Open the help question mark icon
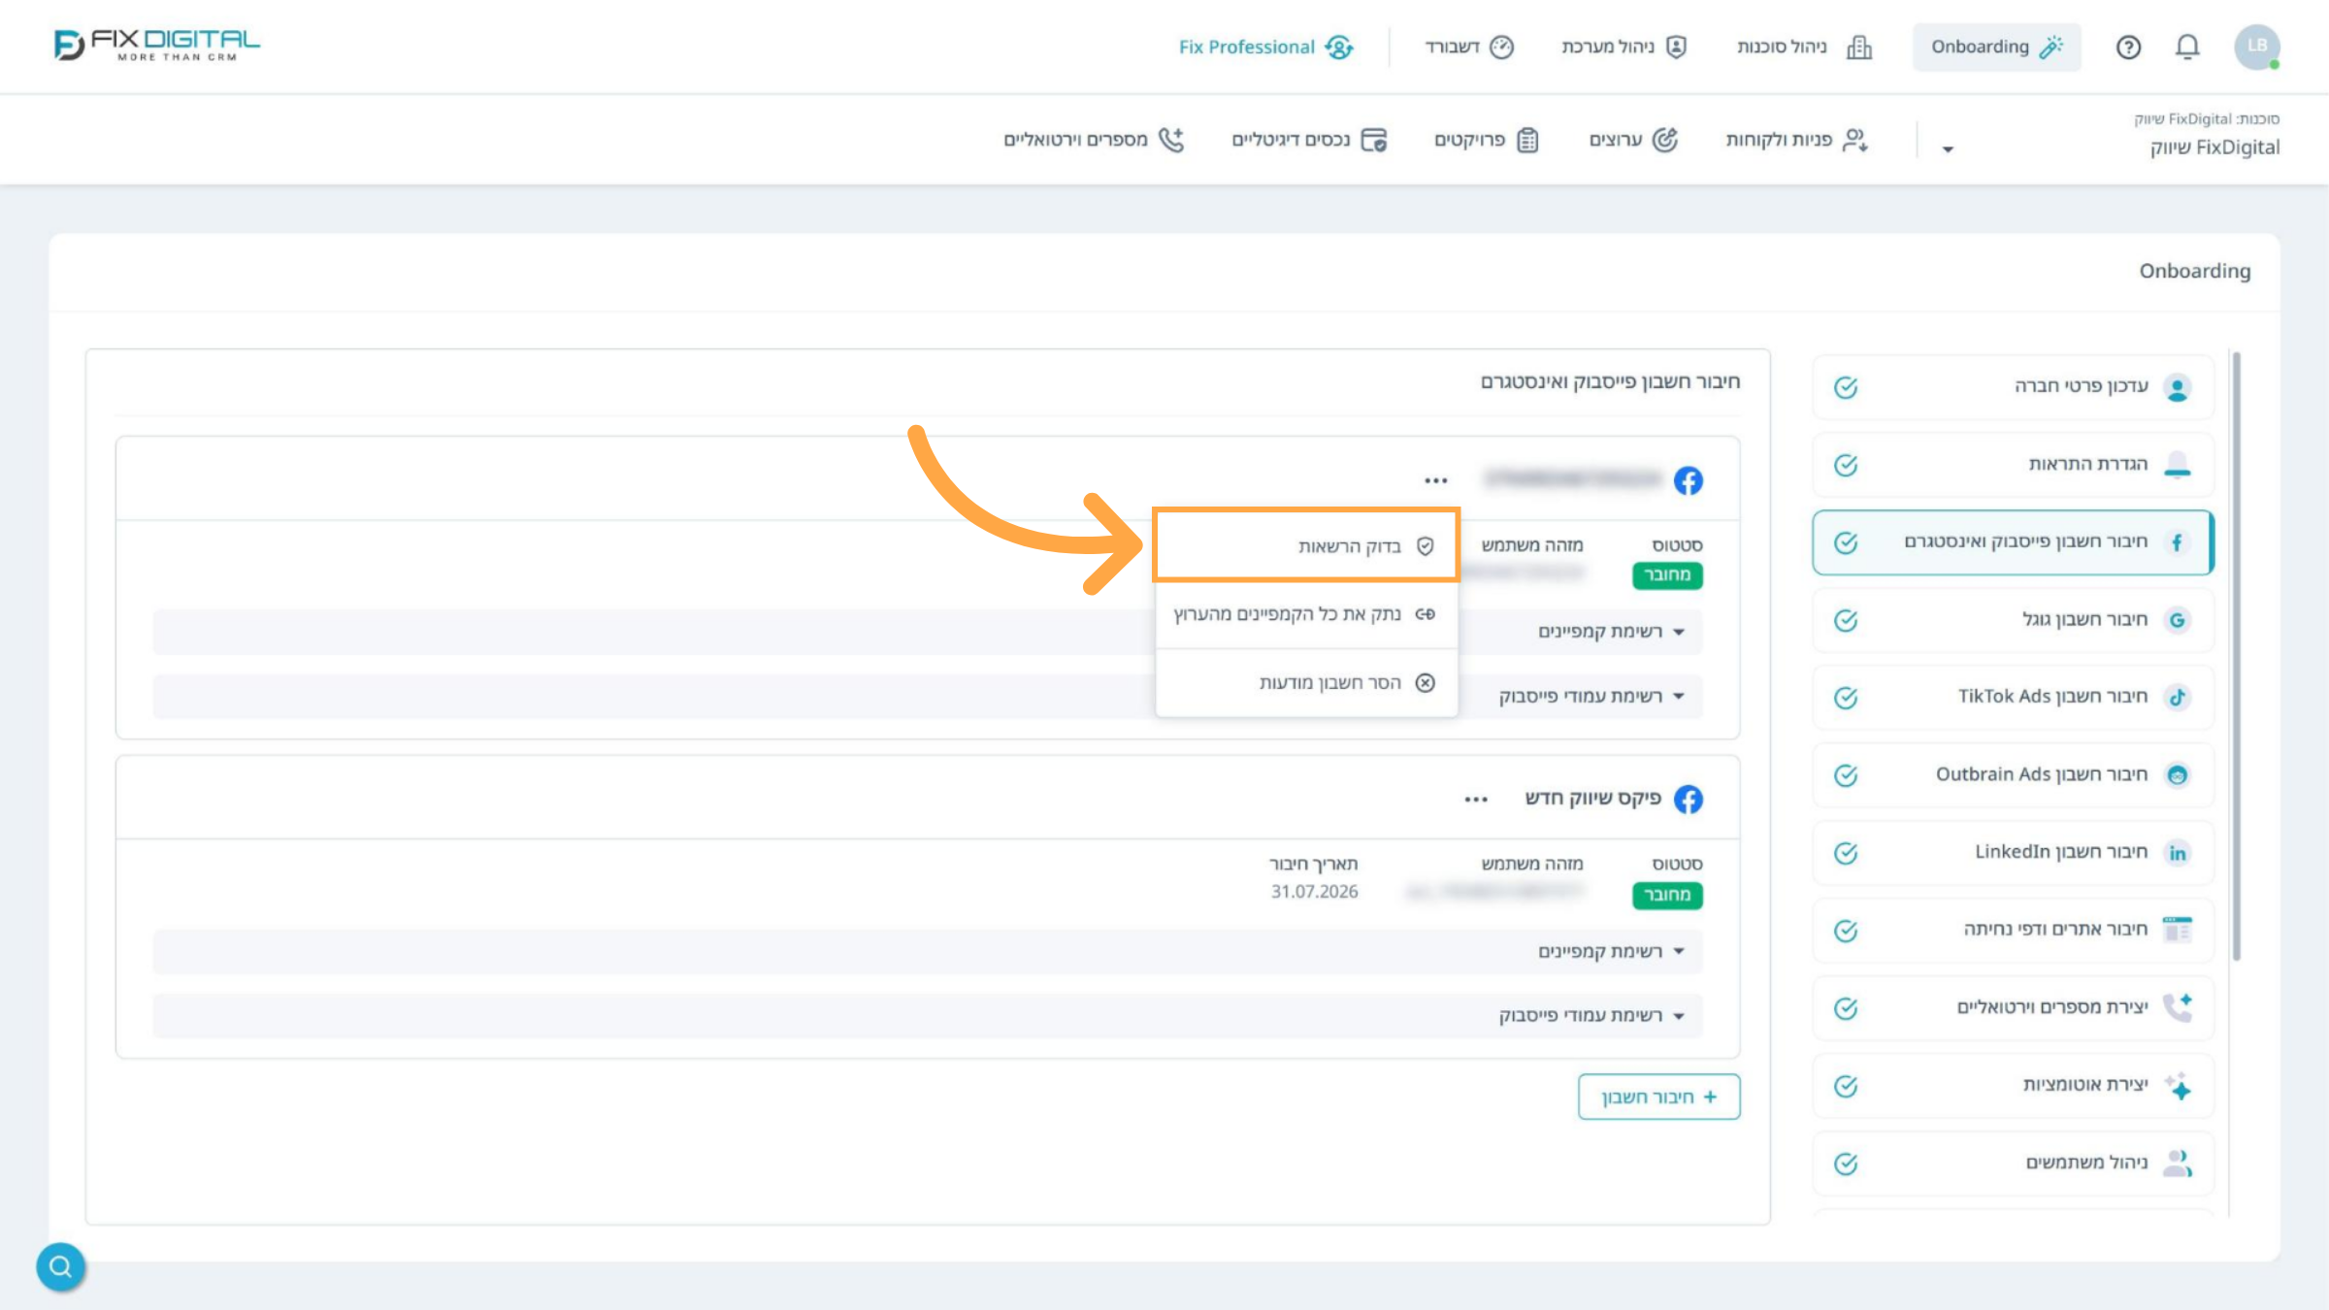This screenshot has width=2329, height=1310. coord(2128,47)
